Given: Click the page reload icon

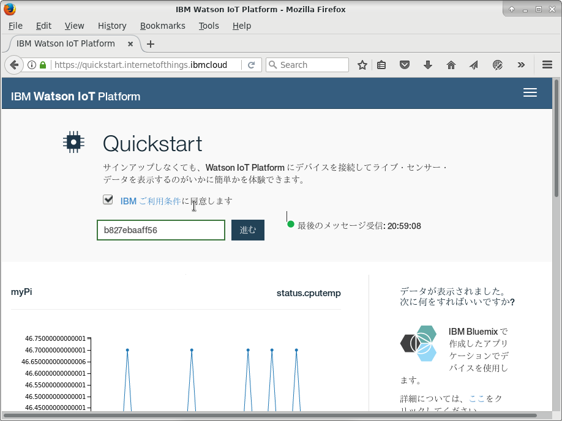Looking at the screenshot, I should 252,64.
